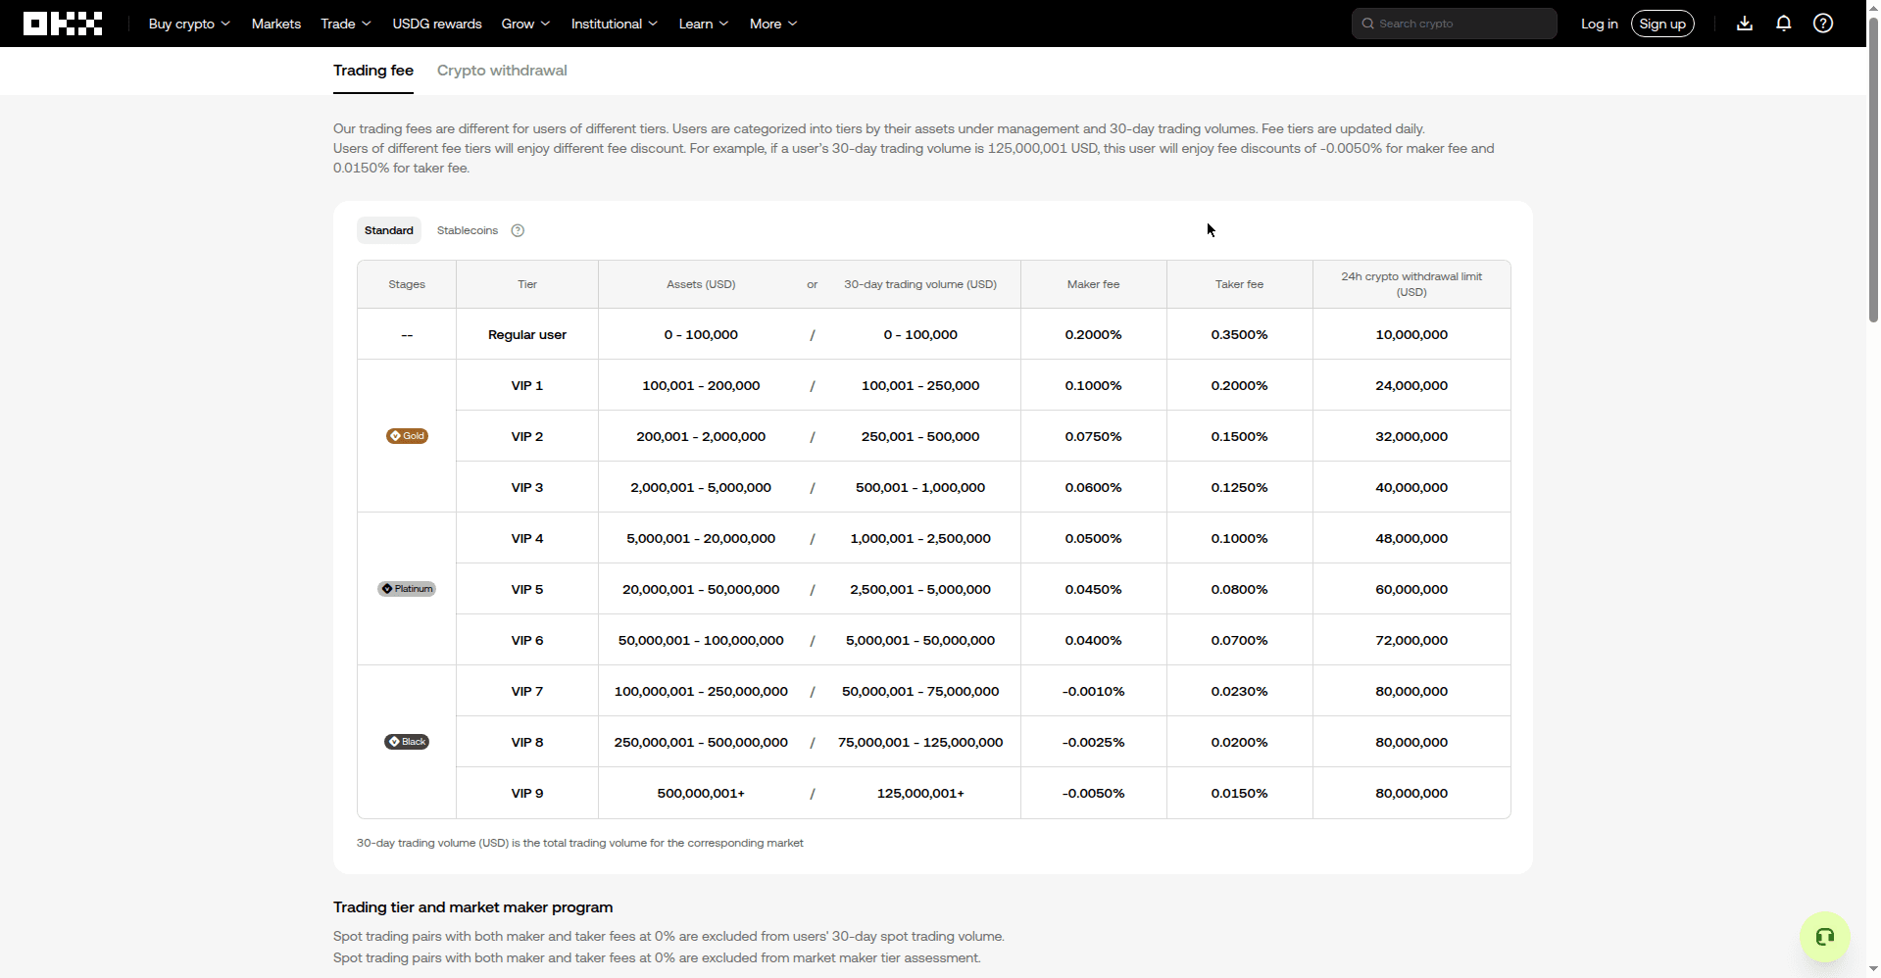
Task: Click the Log in link
Action: coord(1600,24)
